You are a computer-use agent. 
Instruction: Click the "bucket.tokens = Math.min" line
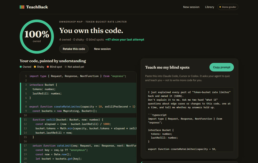(86, 128)
